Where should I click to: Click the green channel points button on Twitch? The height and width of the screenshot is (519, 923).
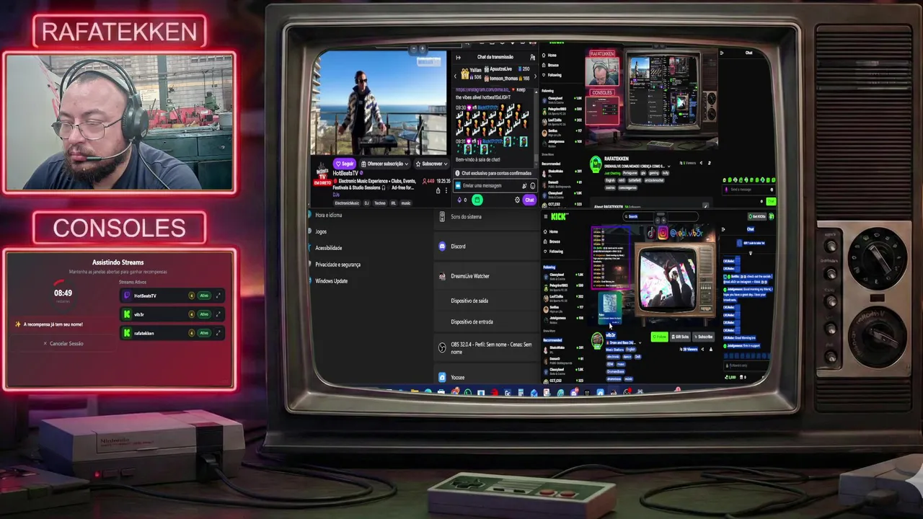(477, 200)
